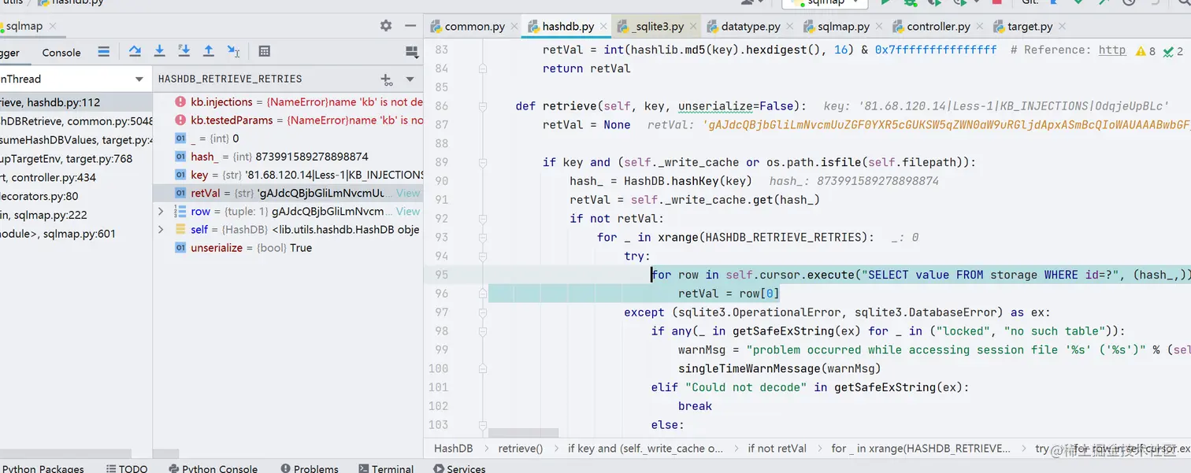Select the _ = 0 variable row
The image size is (1191, 473).
point(288,139)
